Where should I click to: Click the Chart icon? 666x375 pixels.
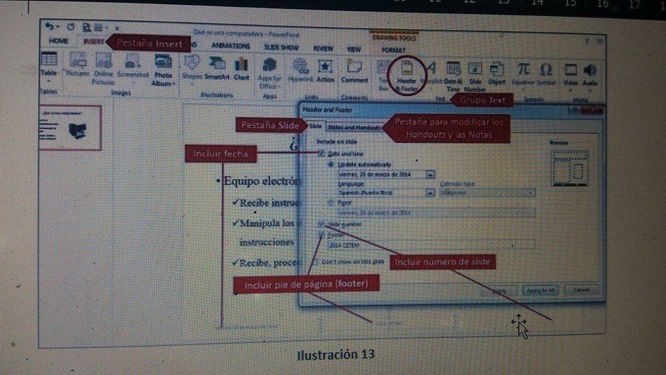[x=241, y=69]
